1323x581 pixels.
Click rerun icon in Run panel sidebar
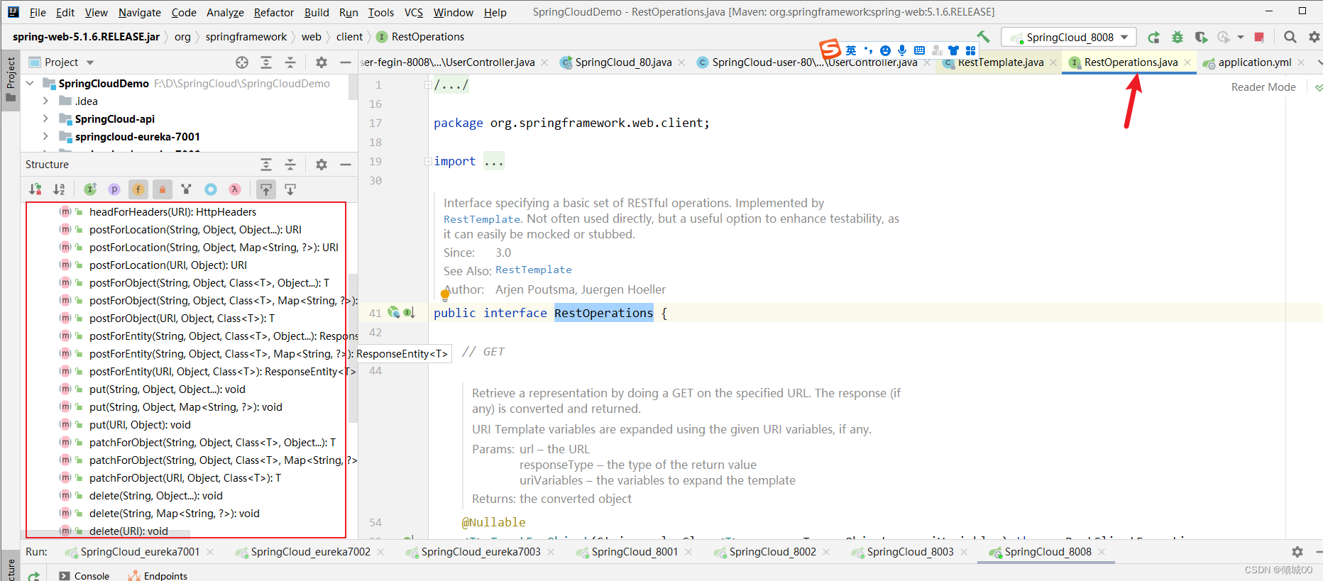pos(33,575)
